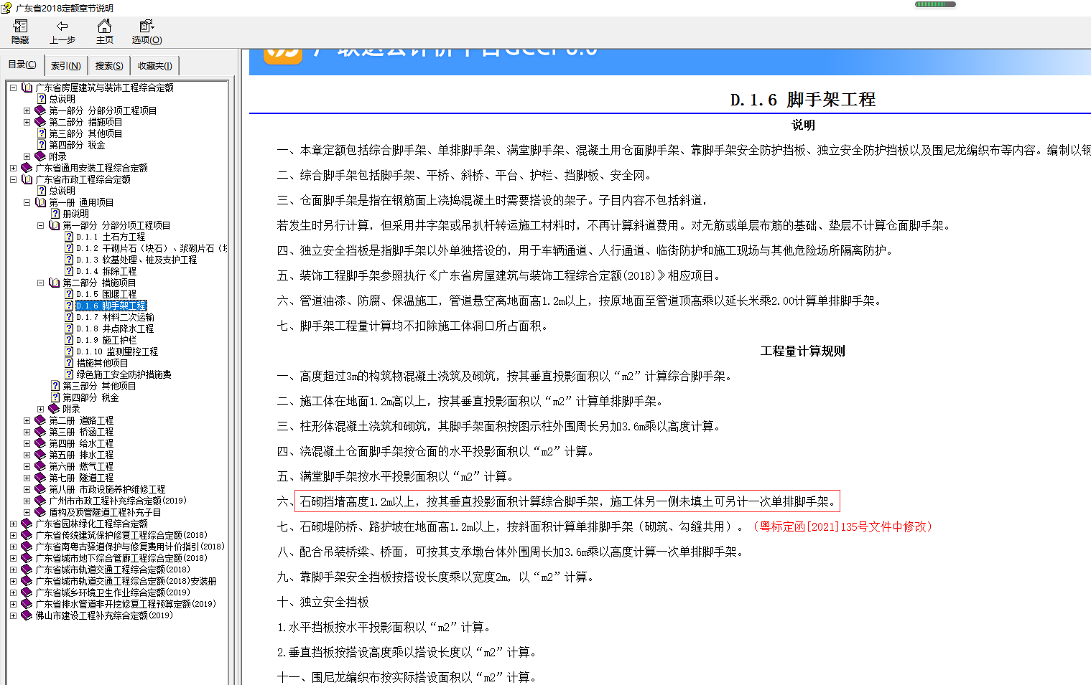The height and width of the screenshot is (685, 1091).
Task: Click the book icon beside 盾构及顶管隧道工程补充子目
Action: click(41, 512)
